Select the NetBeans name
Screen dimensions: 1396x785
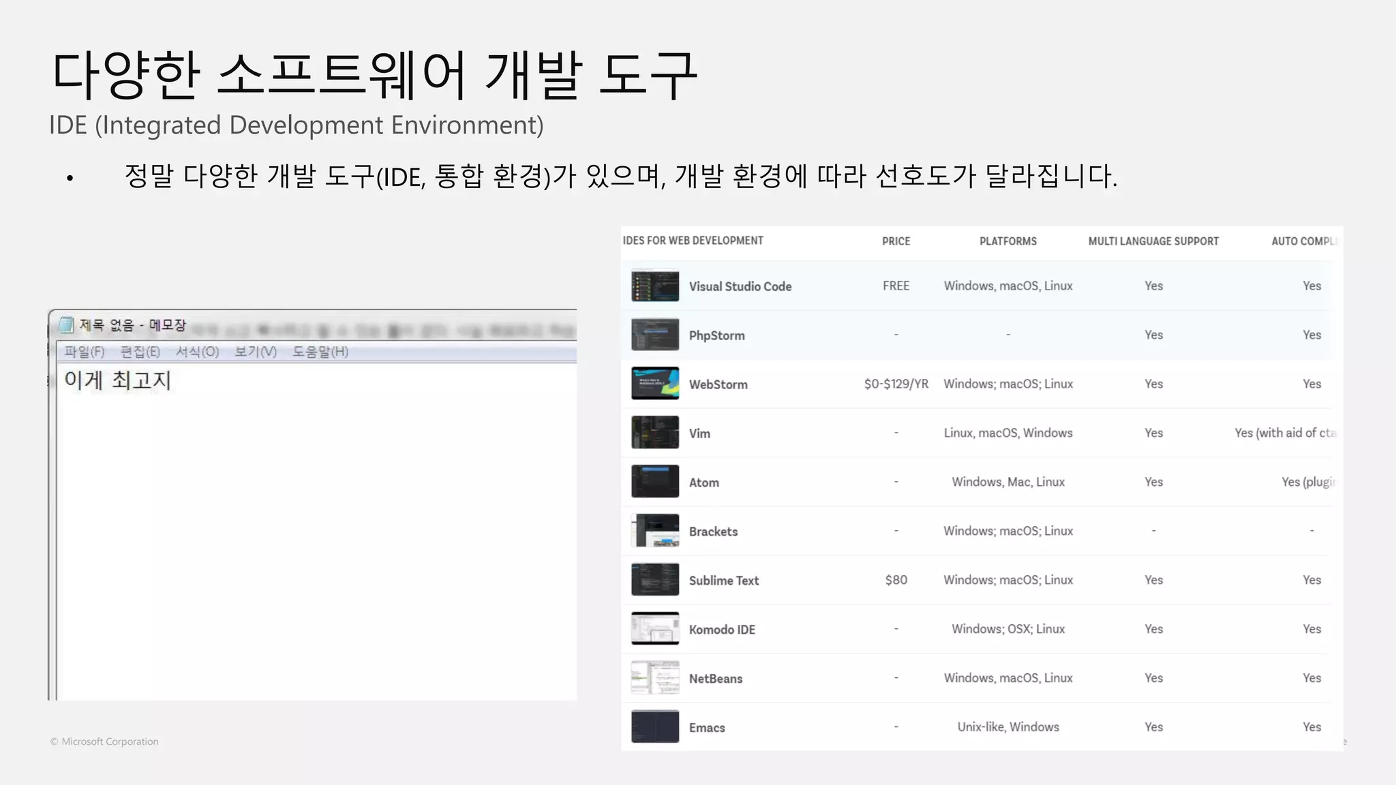tap(716, 679)
